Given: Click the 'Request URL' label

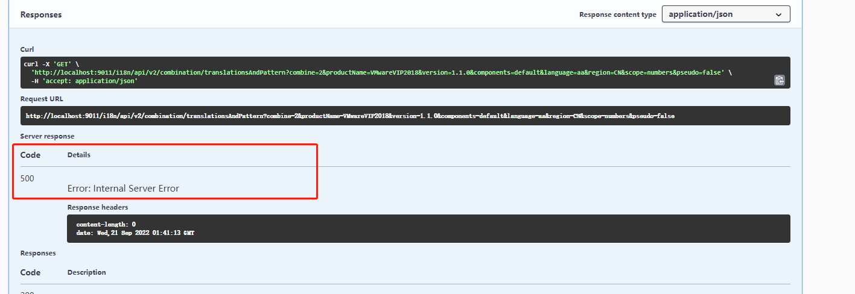Looking at the screenshot, I should tap(42, 99).
